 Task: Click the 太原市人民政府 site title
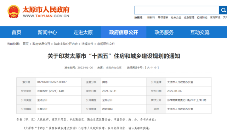(46, 10)
